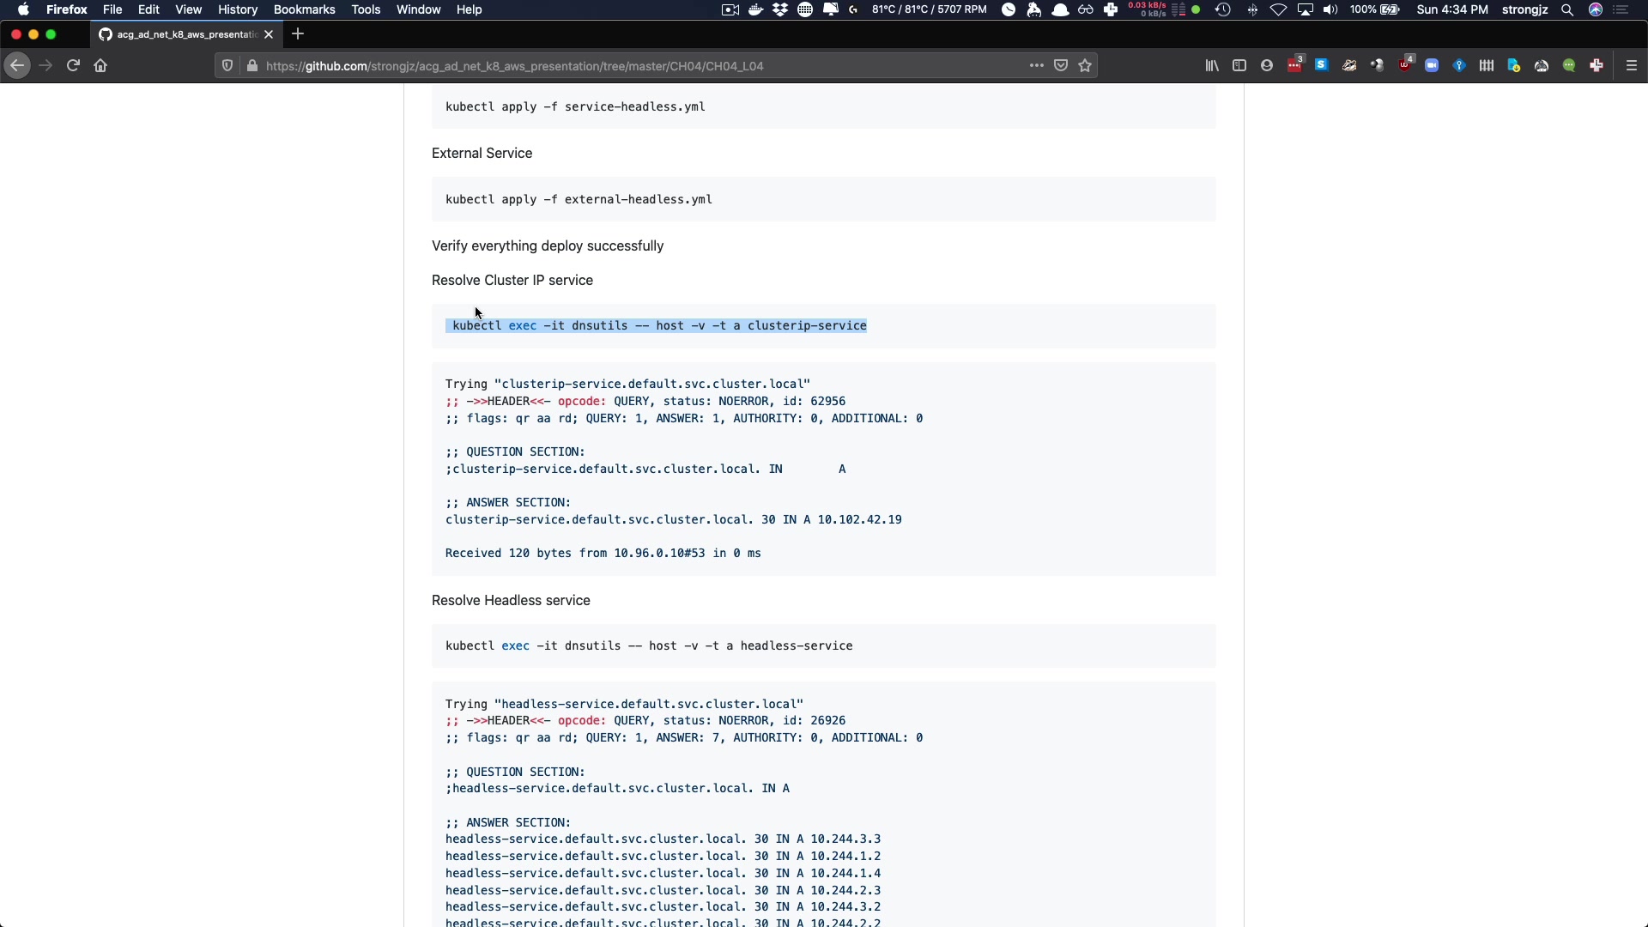Click the Zoom extension icon
This screenshot has width=1648, height=927.
(1432, 65)
